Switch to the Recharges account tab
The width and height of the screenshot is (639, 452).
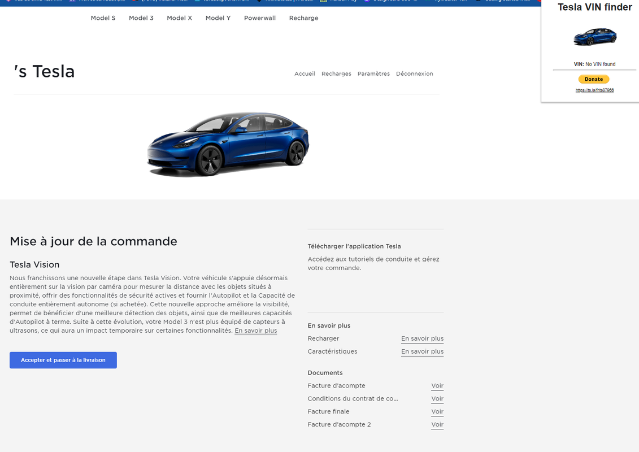tap(336, 74)
